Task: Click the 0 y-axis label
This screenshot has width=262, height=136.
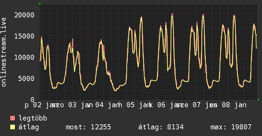Action: tap(32, 99)
